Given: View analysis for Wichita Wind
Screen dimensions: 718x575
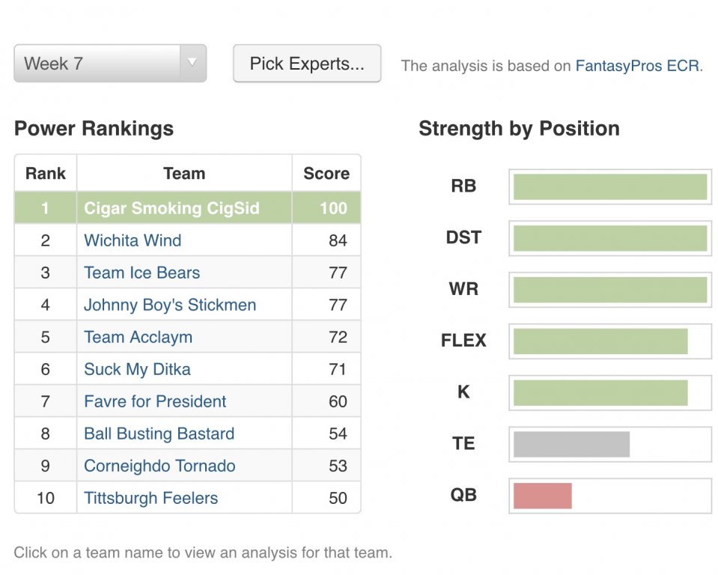Looking at the screenshot, I should (133, 240).
